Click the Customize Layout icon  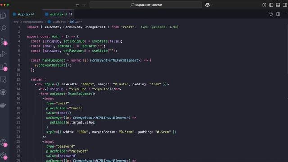[264, 5]
